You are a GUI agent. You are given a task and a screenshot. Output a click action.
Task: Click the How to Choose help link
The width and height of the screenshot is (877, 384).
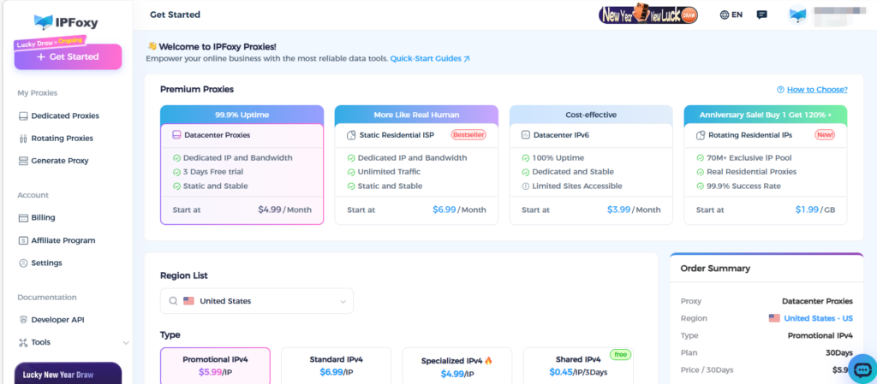point(812,90)
